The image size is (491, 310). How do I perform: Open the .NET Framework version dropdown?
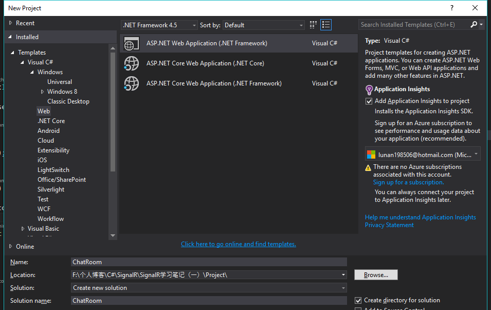click(x=159, y=25)
